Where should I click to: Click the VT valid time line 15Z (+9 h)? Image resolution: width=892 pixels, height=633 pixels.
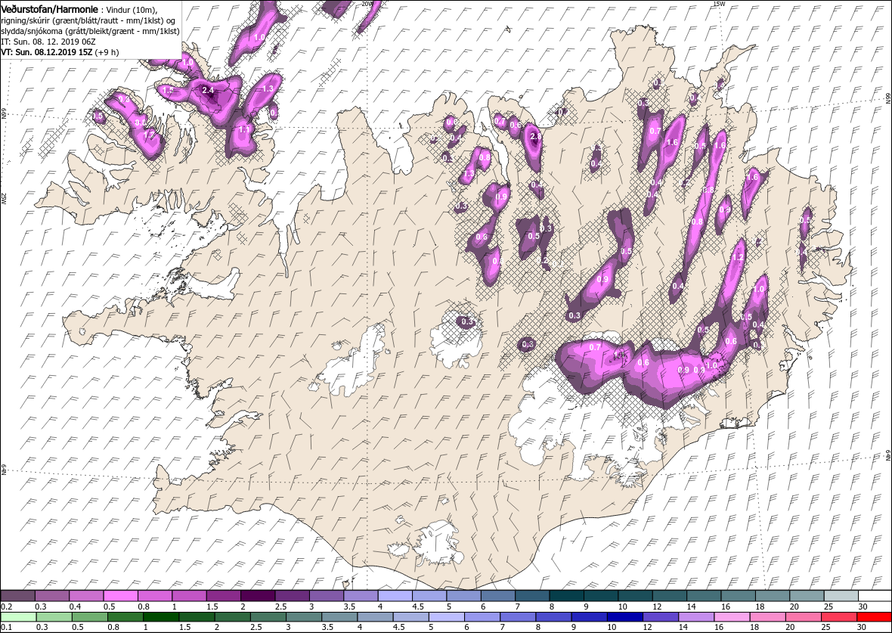(x=60, y=51)
